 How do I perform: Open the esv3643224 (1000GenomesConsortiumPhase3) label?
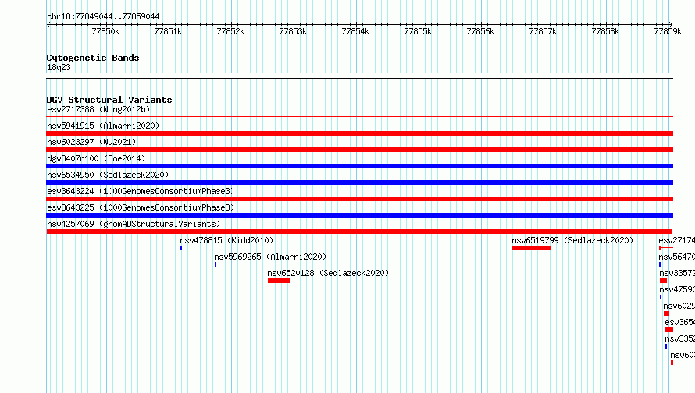coord(141,191)
